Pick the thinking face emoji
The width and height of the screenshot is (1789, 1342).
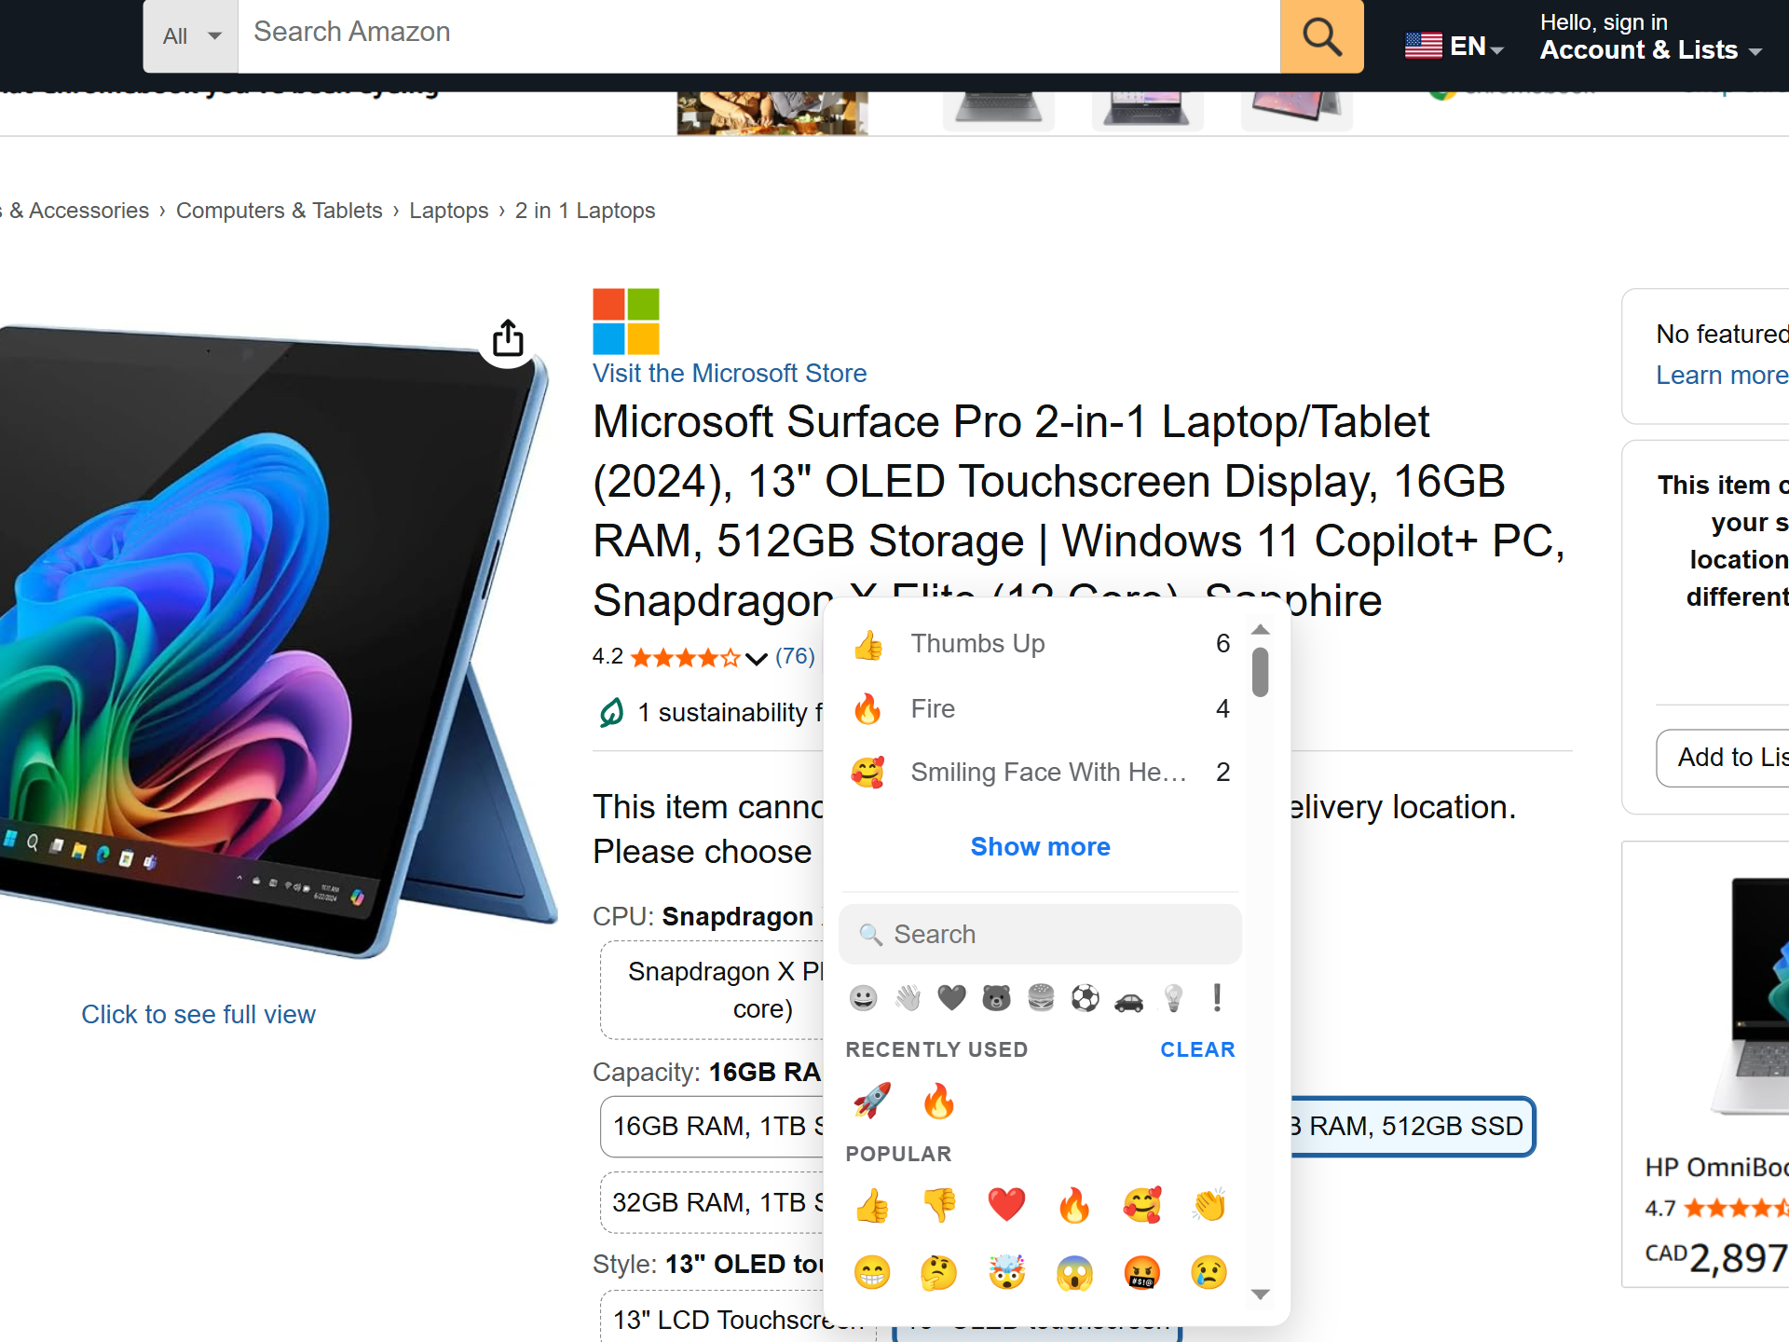click(x=939, y=1272)
